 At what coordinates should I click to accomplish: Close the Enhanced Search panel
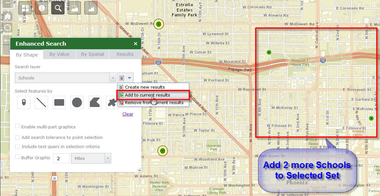pyautogui.click(x=136, y=44)
